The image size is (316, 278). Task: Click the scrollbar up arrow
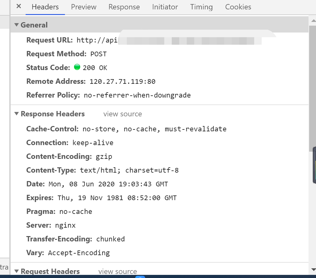pos(314,21)
